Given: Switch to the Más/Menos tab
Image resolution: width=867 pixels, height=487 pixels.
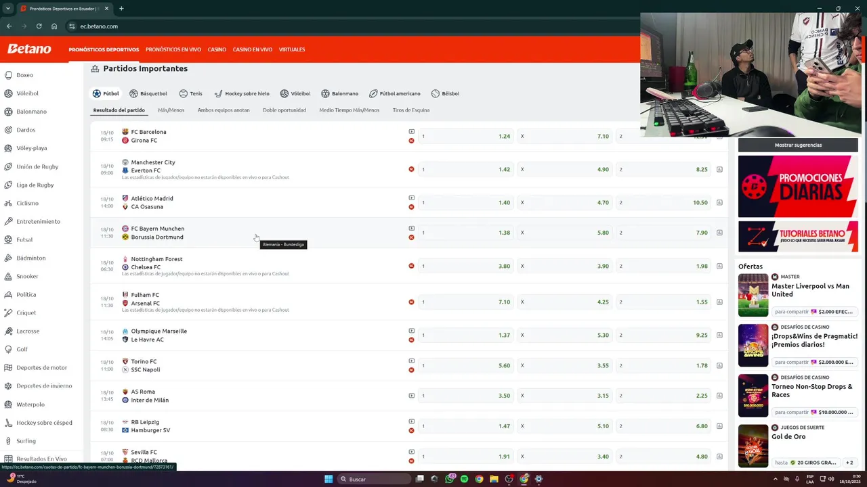Looking at the screenshot, I should point(171,110).
